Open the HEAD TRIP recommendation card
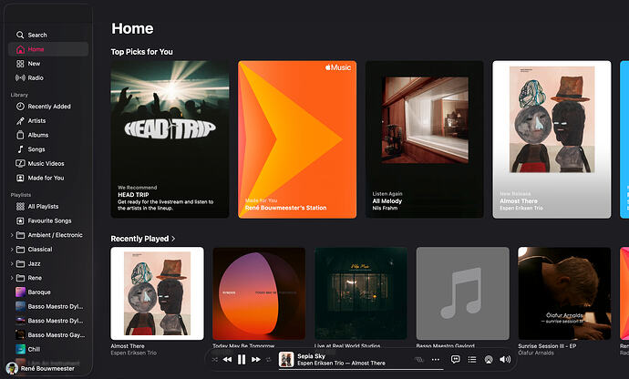Viewport: 629px width, 379px height. [x=170, y=139]
